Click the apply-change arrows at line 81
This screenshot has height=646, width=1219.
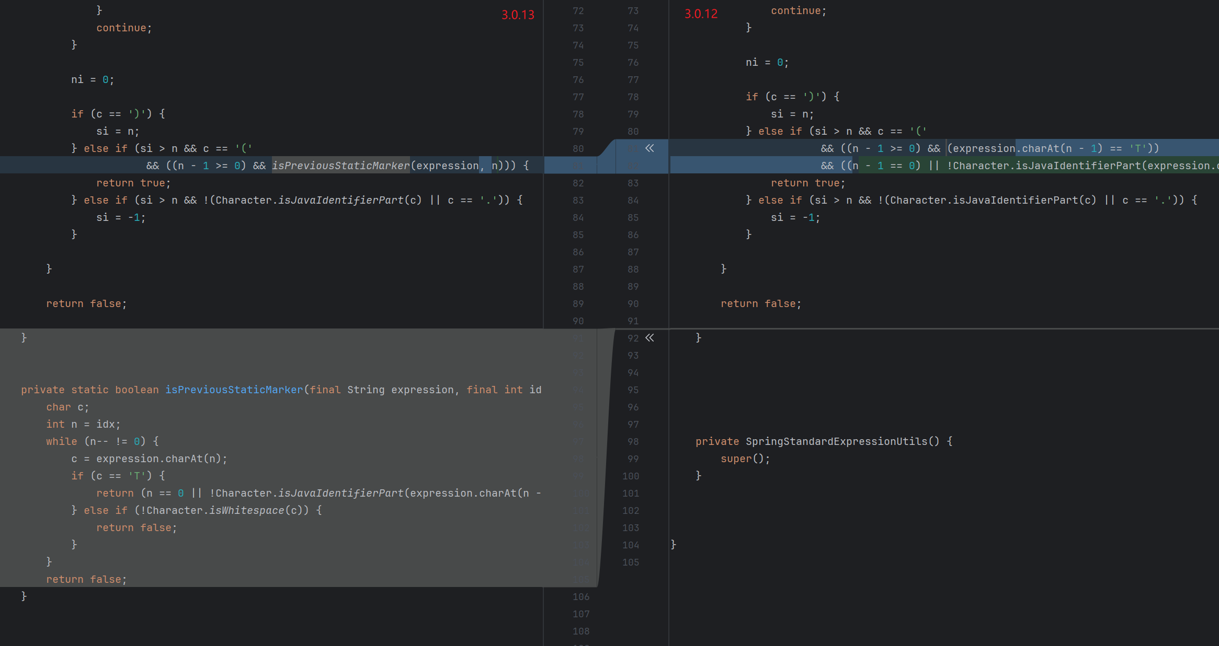pyautogui.click(x=650, y=148)
